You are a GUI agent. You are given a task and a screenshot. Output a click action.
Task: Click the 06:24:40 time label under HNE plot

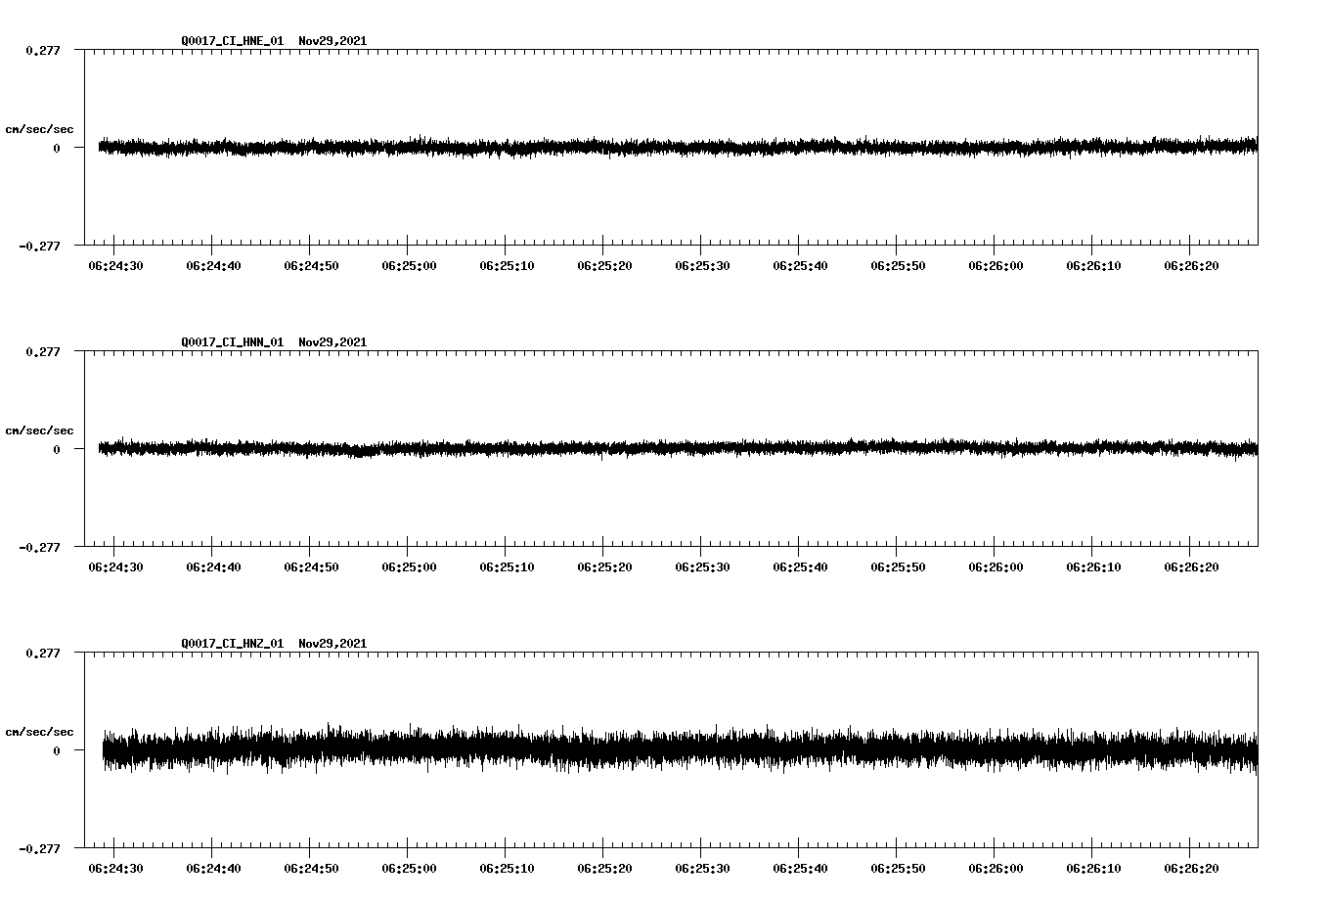click(213, 265)
